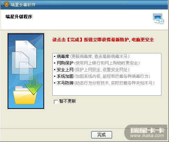Open the www.ikaka.com link
The height and width of the screenshot is (142, 169).
click(147, 136)
